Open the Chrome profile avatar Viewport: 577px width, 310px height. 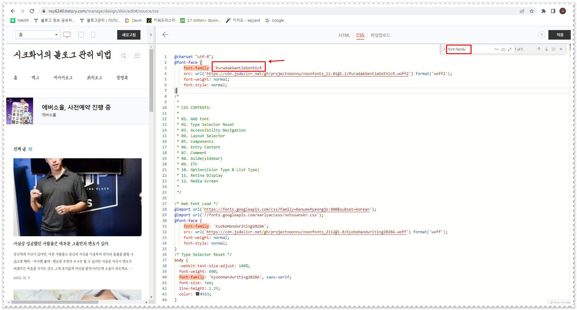pos(563,11)
